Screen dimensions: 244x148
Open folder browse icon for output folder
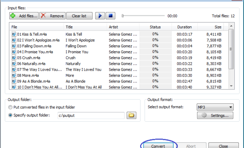tap(131, 115)
